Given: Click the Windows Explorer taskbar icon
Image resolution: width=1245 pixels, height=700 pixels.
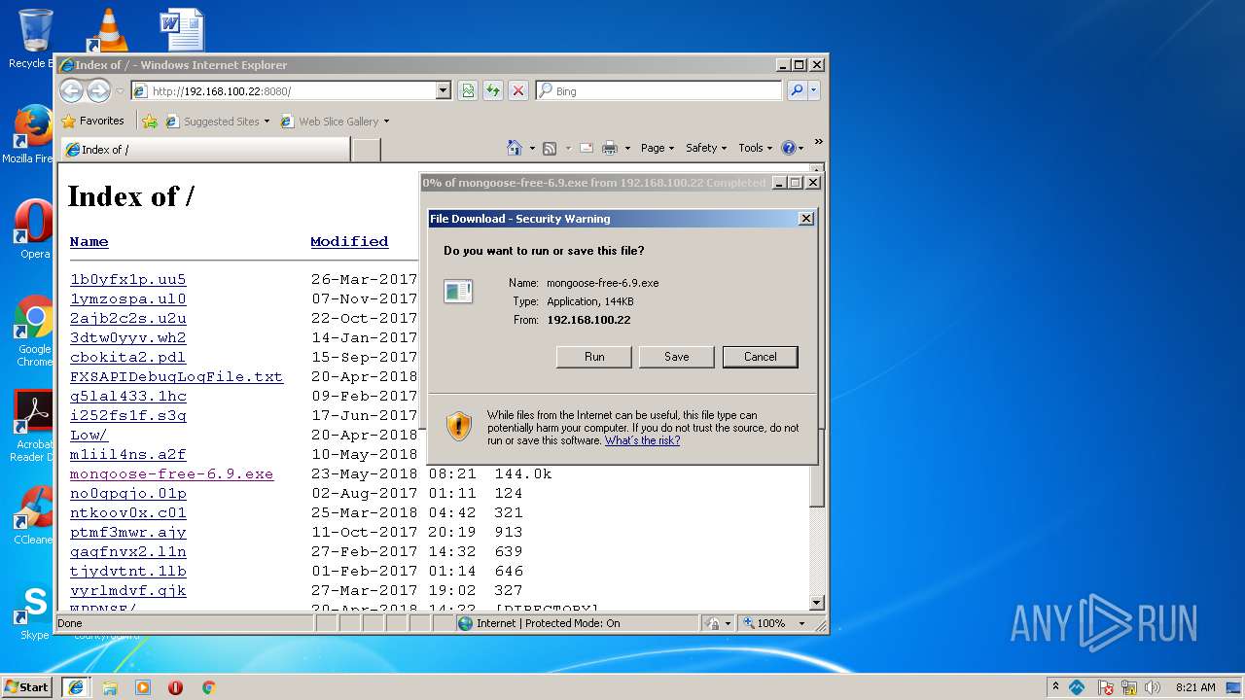Looking at the screenshot, I should (x=110, y=687).
